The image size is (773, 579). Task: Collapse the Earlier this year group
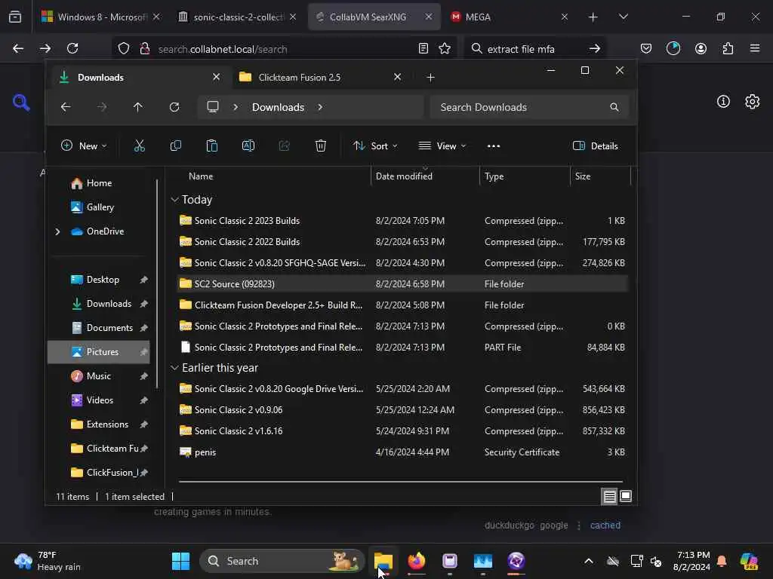pyautogui.click(x=174, y=368)
